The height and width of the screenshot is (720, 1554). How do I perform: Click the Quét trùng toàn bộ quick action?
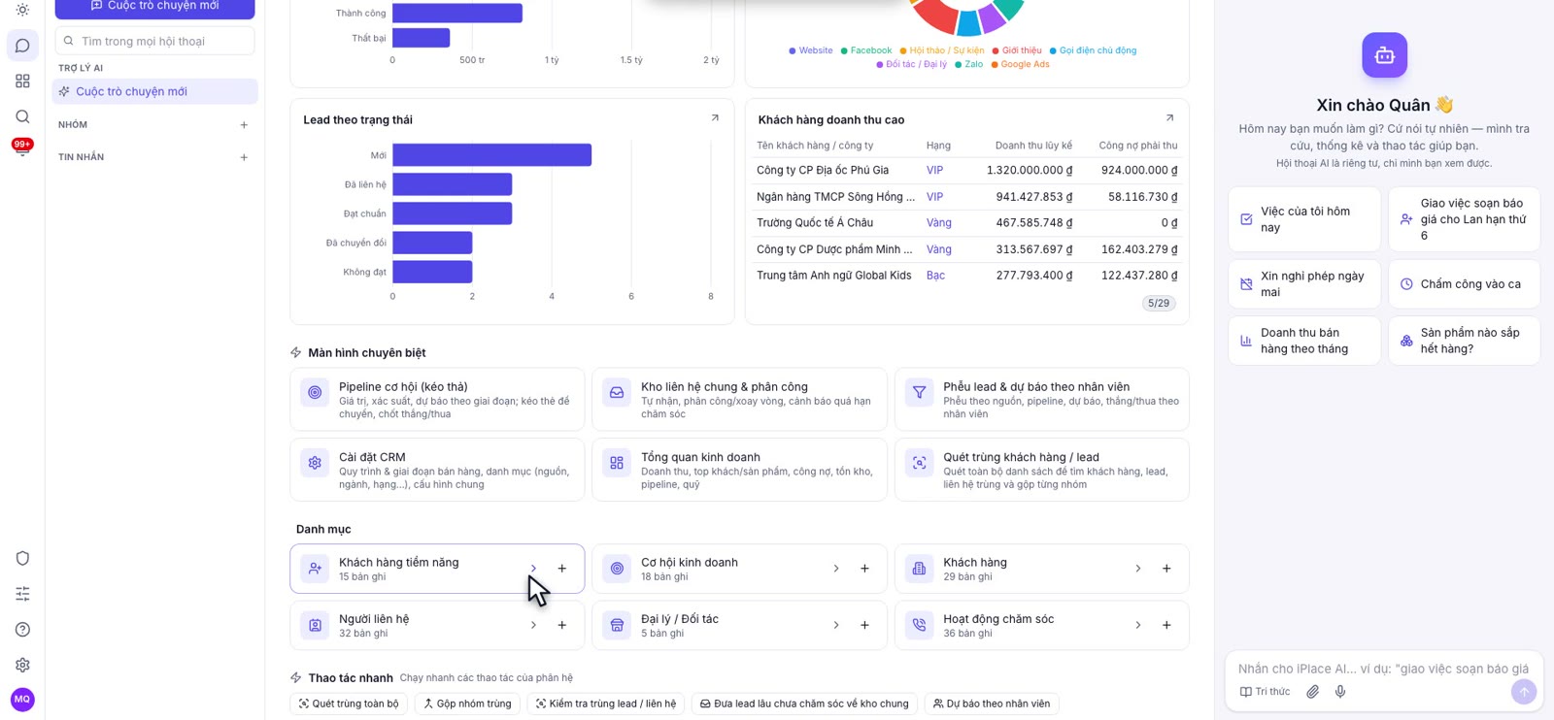[x=349, y=704]
